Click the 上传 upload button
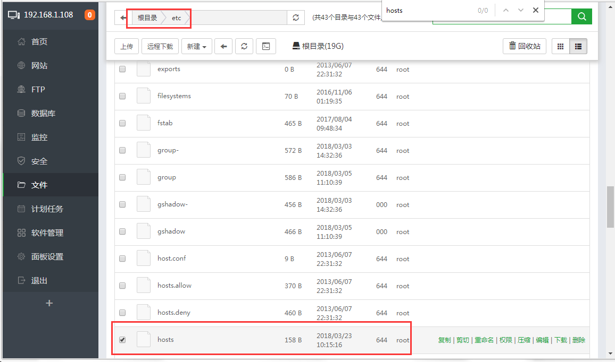615x362 pixels. [126, 46]
